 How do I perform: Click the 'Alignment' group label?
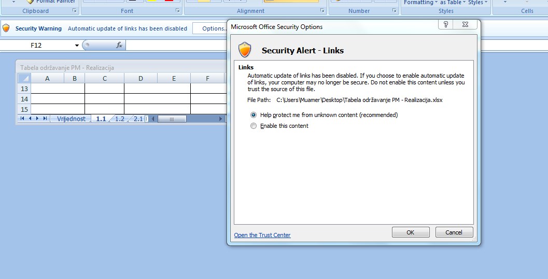pyautogui.click(x=250, y=11)
